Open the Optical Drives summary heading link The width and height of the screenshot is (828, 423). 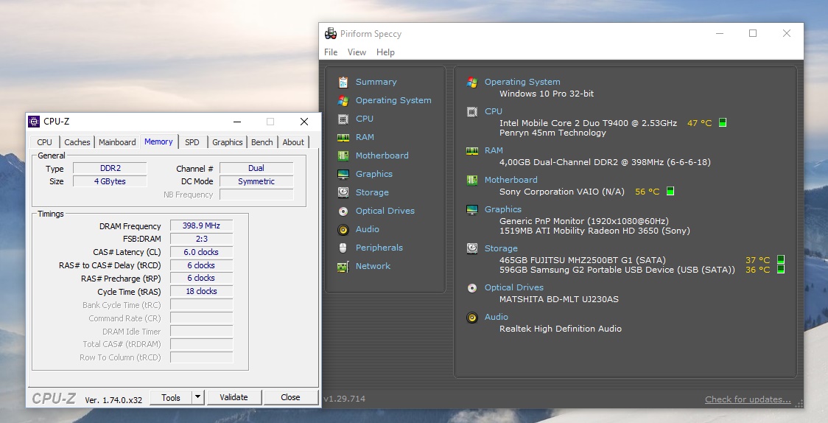(x=513, y=287)
